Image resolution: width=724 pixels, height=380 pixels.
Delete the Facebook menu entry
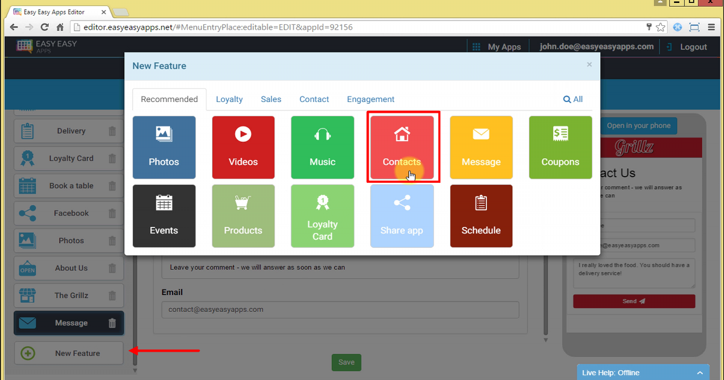pyautogui.click(x=112, y=213)
